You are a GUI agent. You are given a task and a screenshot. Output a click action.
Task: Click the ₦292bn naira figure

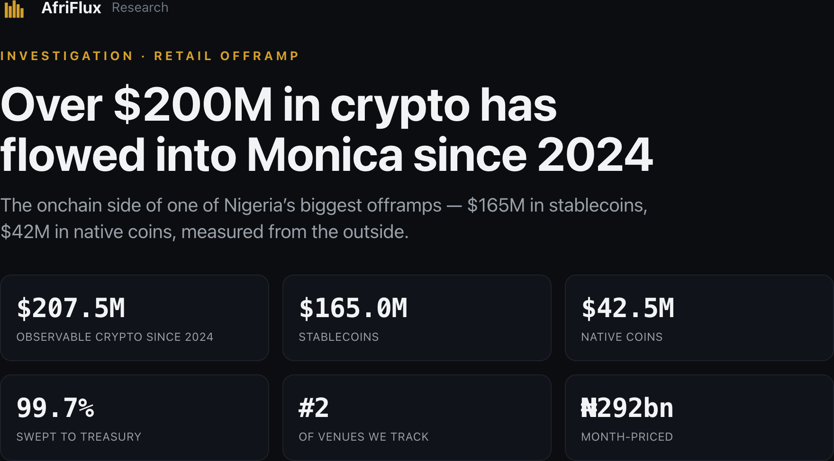click(x=627, y=408)
